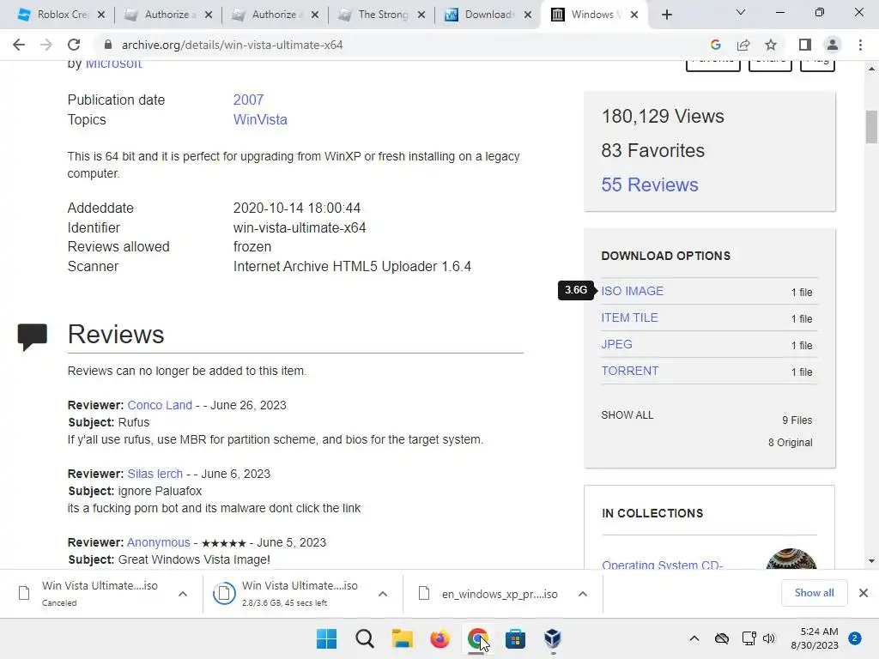
Task: Download the JPEG file
Action: coord(616,344)
